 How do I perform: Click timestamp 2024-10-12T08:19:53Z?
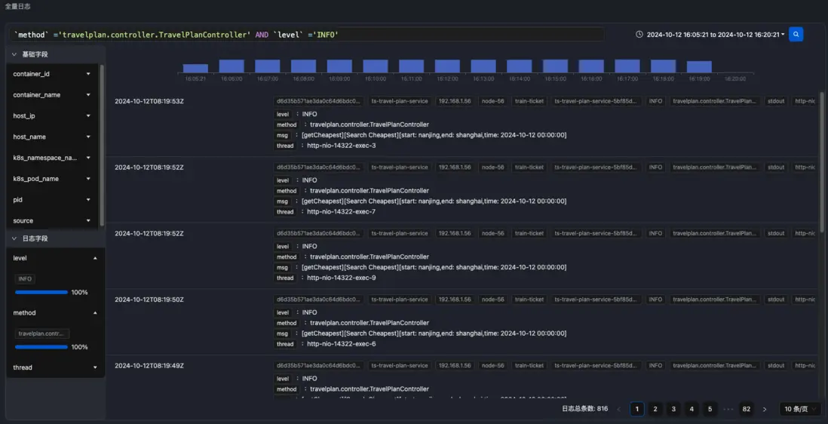[x=149, y=101]
